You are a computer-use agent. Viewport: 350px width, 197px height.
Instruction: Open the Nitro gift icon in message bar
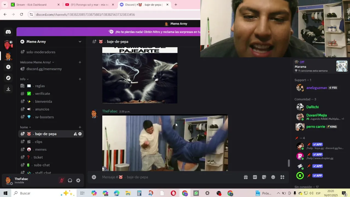coord(246,177)
